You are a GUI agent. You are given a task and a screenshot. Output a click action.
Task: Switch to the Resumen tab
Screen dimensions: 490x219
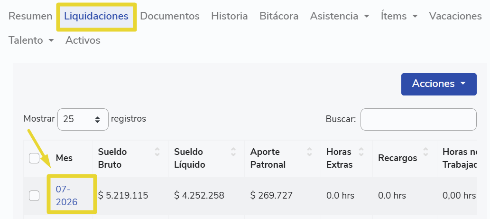pyautogui.click(x=30, y=16)
